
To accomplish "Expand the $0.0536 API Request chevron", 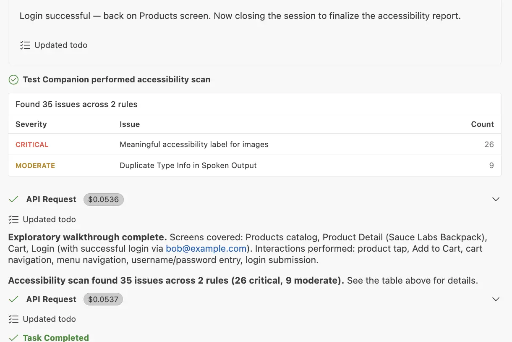I will [496, 199].
